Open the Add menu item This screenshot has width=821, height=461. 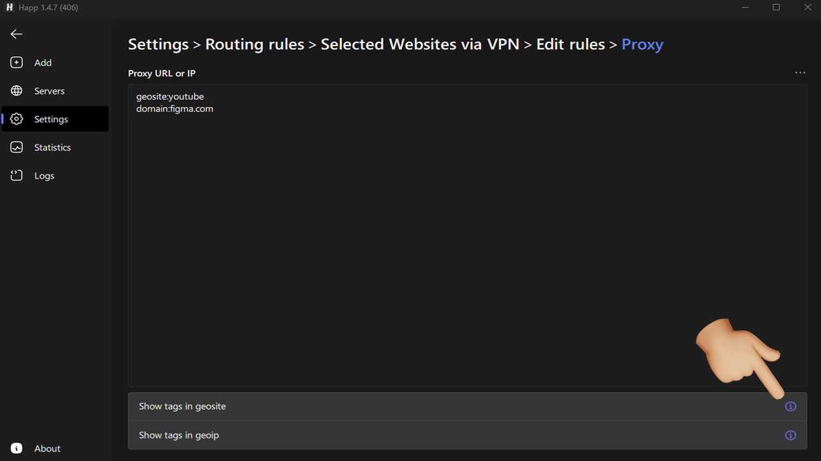[43, 63]
